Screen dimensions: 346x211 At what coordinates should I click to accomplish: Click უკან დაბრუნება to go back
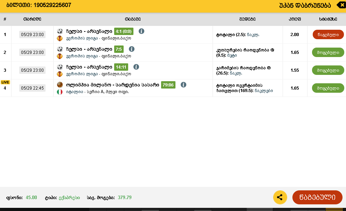click(305, 5)
